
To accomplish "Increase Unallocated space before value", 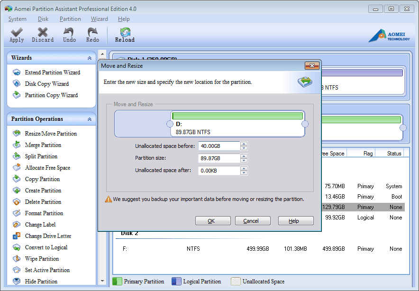I will (x=244, y=144).
